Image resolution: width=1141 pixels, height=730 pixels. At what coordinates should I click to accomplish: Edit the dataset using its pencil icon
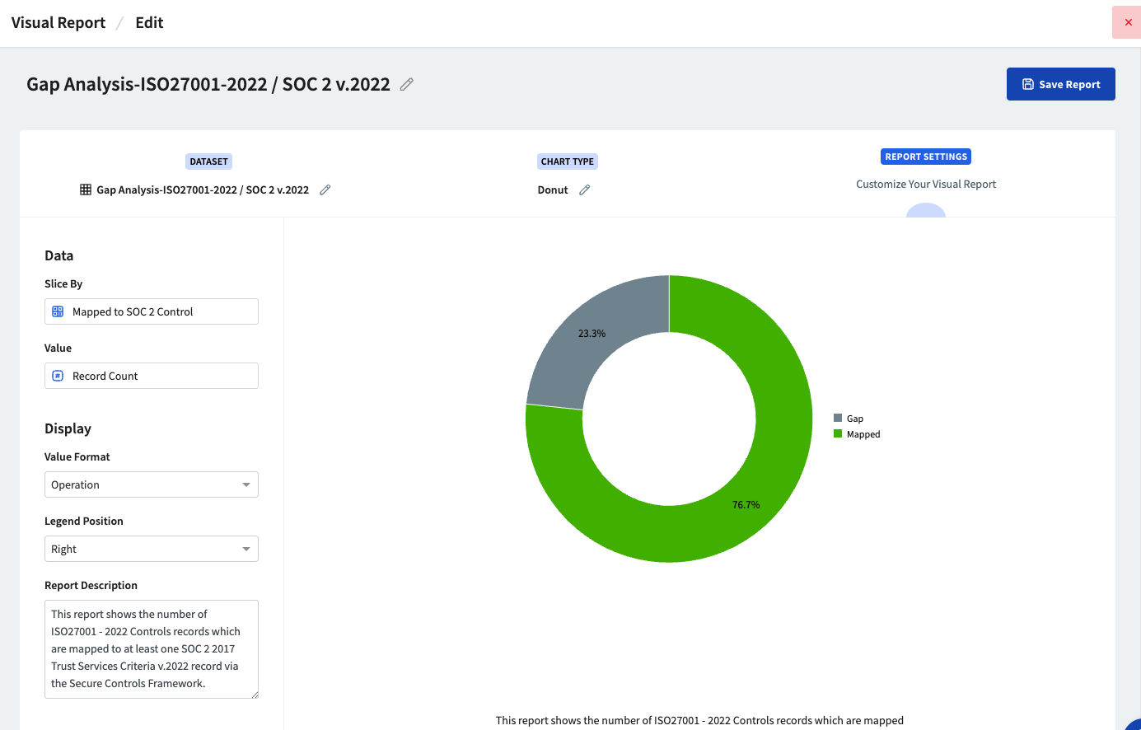coord(325,190)
